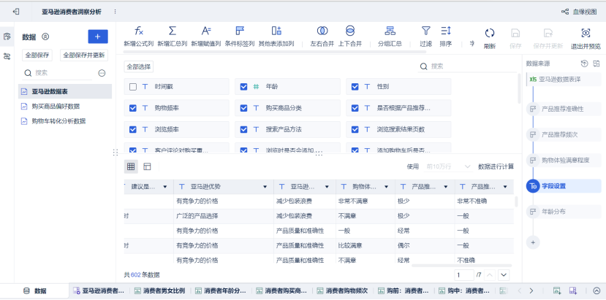This screenshot has height=300, width=606.
Task: Add a new step with the plus circle
Action: point(533,242)
